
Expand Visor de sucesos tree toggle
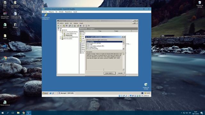pos(61,39)
